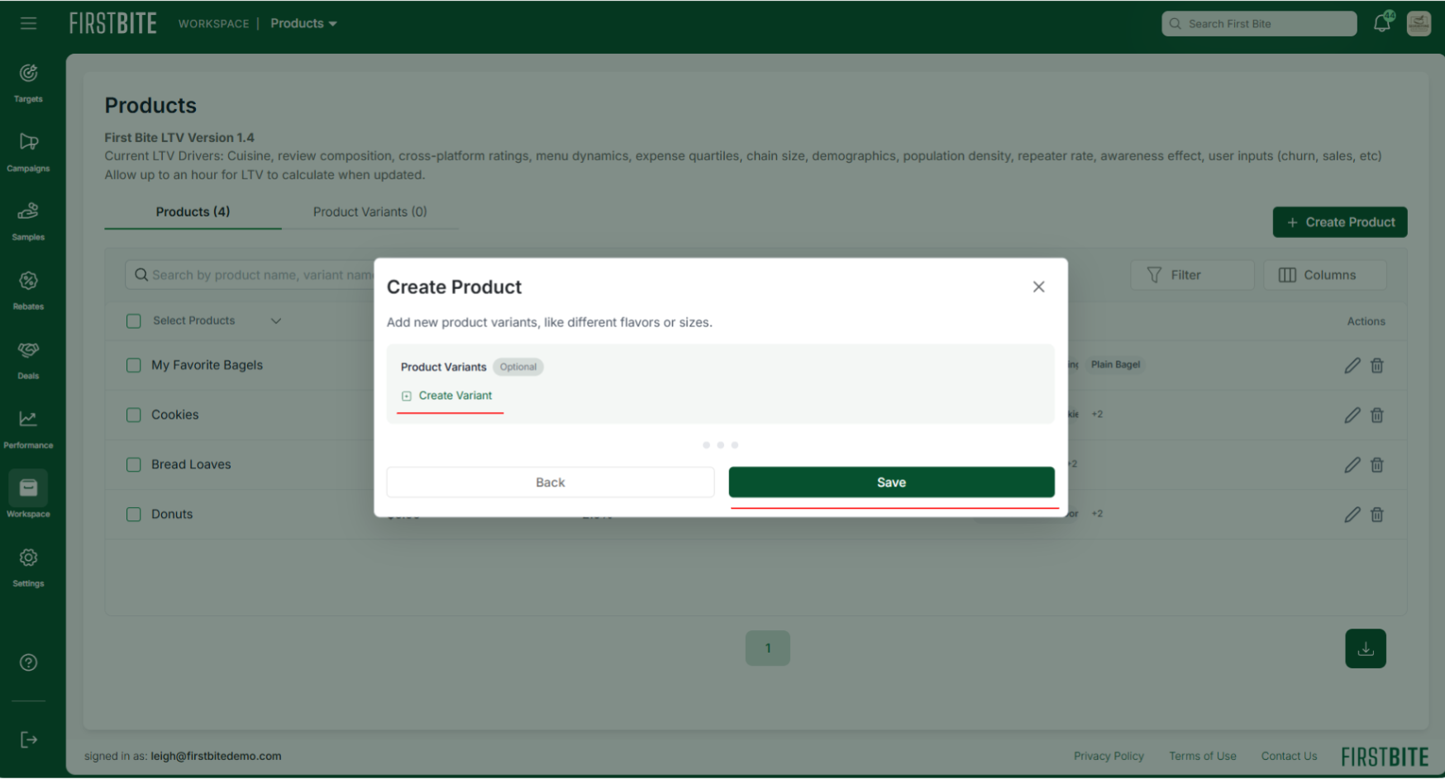Image resolution: width=1445 pixels, height=779 pixels.
Task: Edit the Donuts product
Action: point(1352,514)
